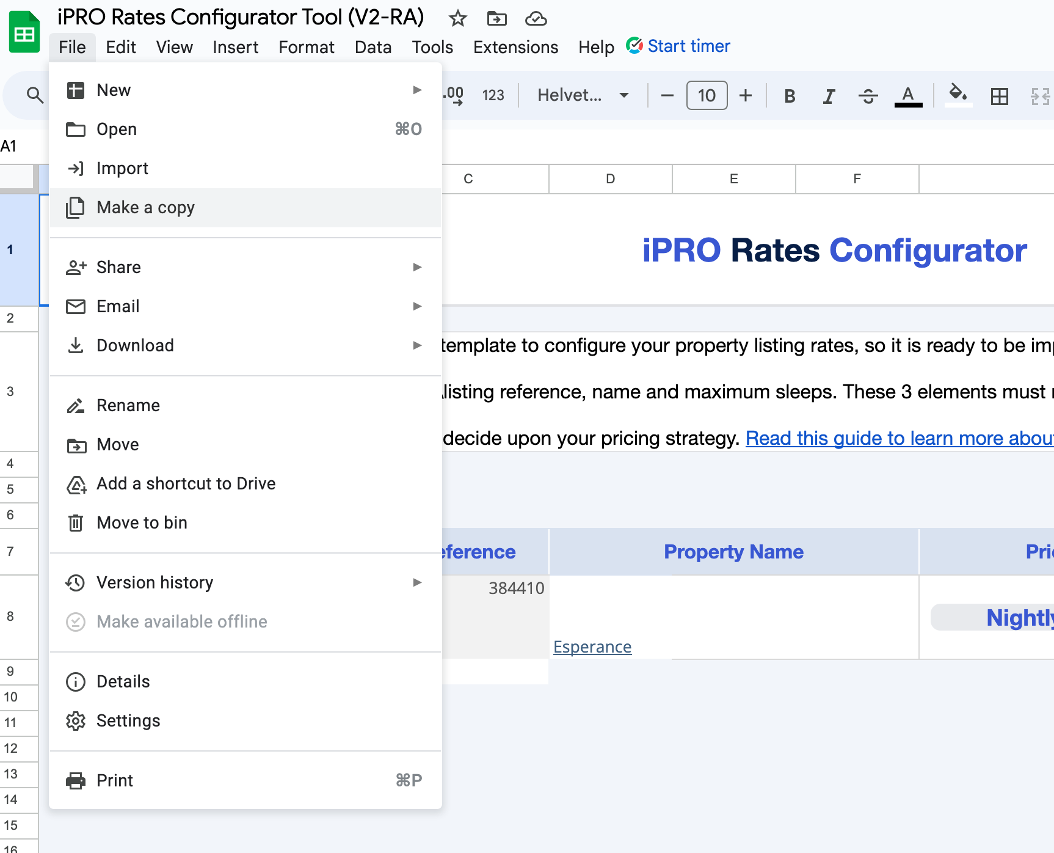This screenshot has height=853, width=1054.
Task: Choose Print from File menu
Action: (245, 781)
